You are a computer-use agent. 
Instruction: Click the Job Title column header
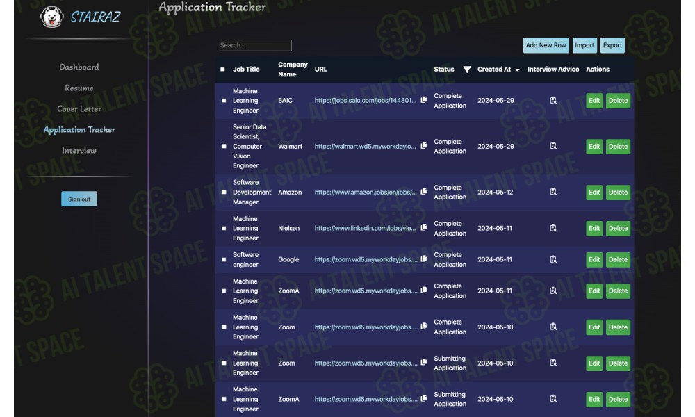click(246, 69)
